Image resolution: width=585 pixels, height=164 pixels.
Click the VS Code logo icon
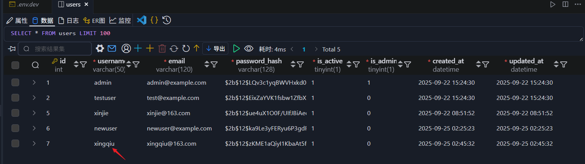[142, 20]
